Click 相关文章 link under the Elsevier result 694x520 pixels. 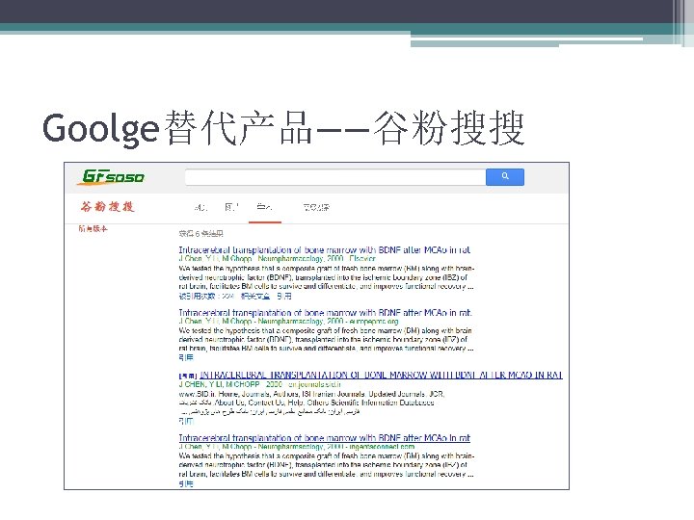(x=255, y=296)
